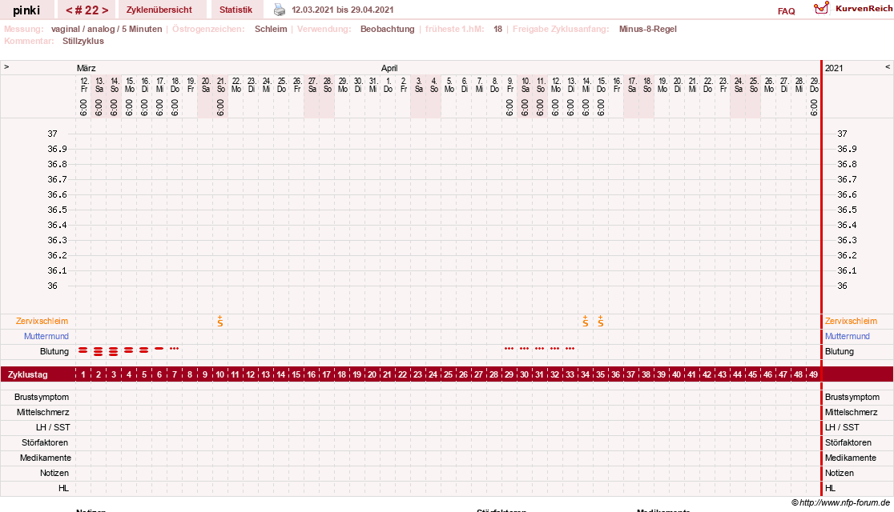Open the FAQ link
The width and height of the screenshot is (894, 512).
tap(786, 11)
